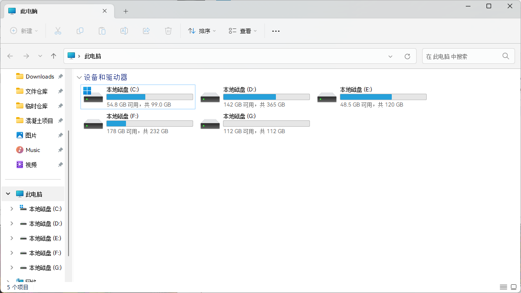Viewport: 521px width, 293px height.
Task: Switch to details list view in status bar
Action: click(504, 287)
